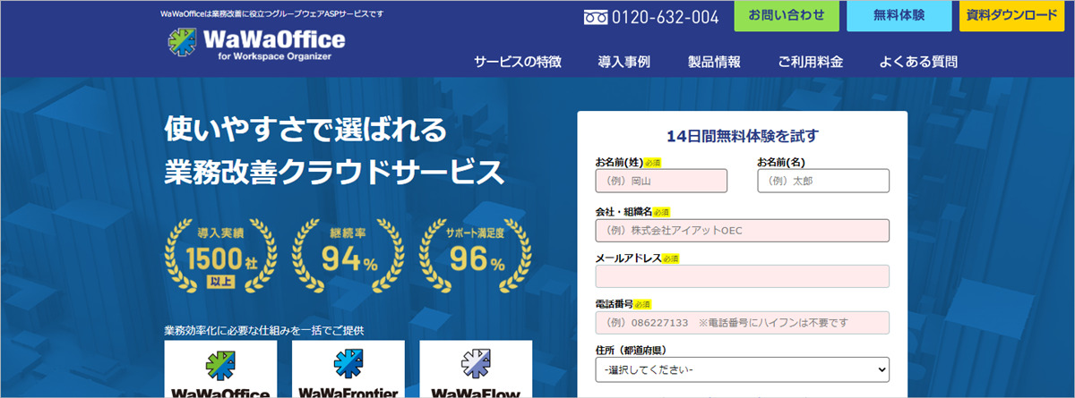Open the よくある質問 menu item
1075x398 pixels.
coord(918,62)
